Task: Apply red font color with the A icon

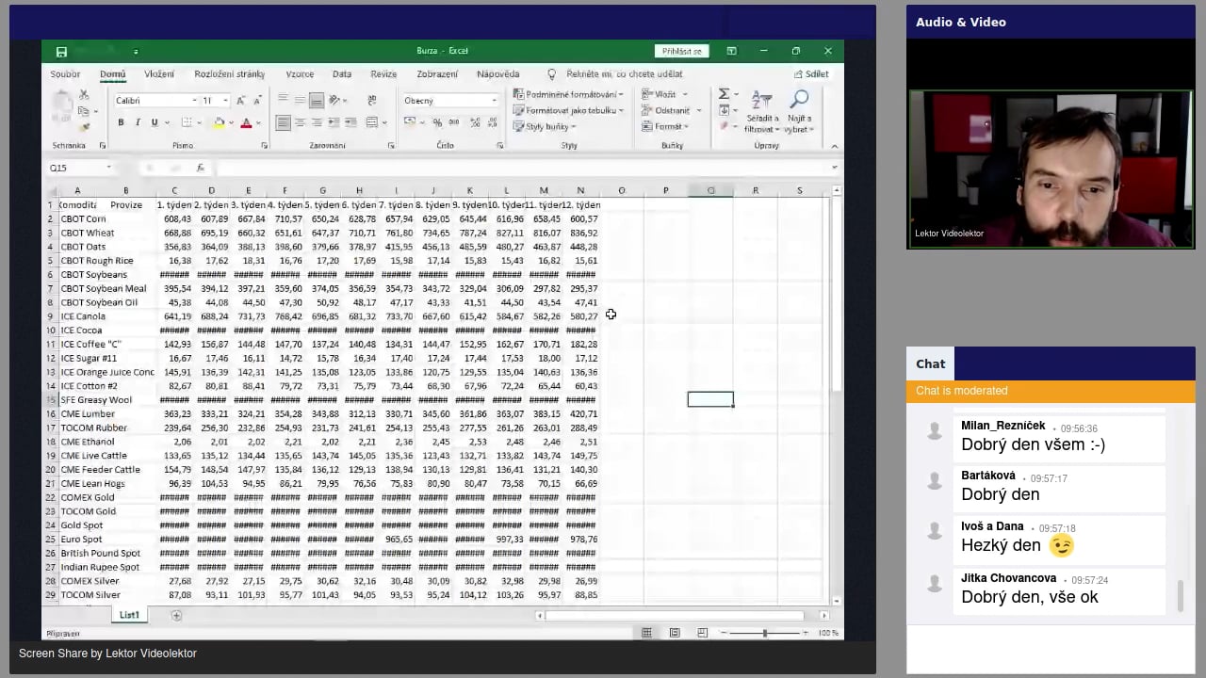Action: coord(246,122)
